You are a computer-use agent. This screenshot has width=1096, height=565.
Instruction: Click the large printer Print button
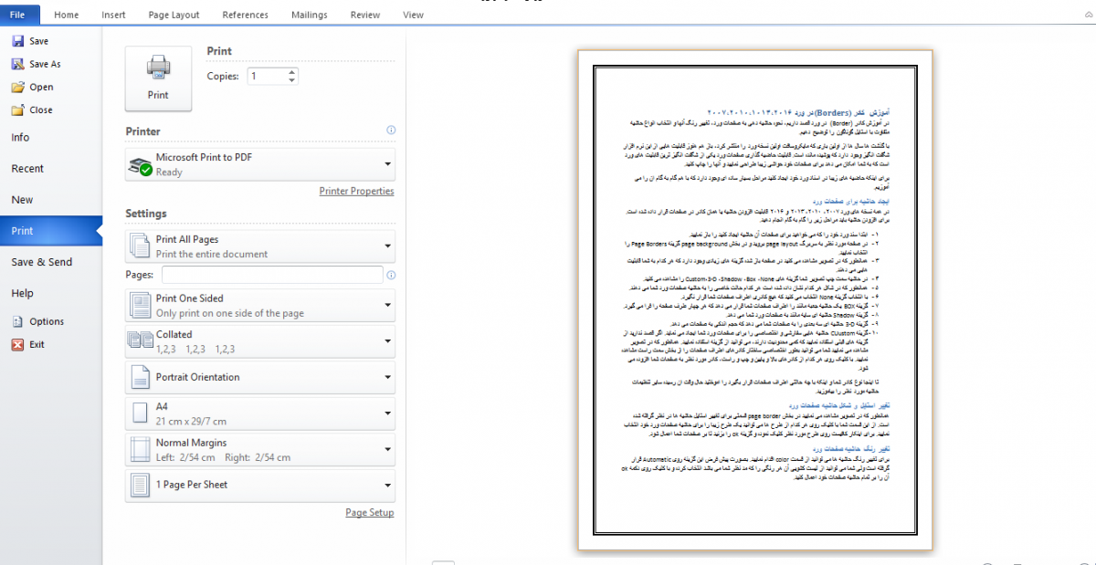coord(158,78)
